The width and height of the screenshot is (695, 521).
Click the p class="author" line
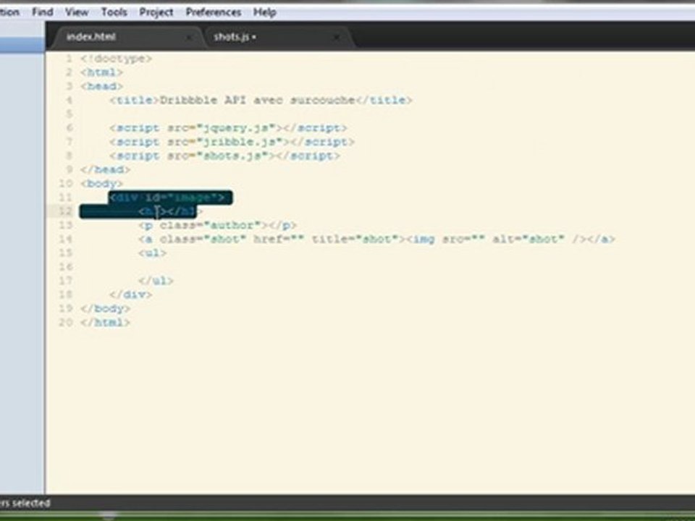coord(217,226)
